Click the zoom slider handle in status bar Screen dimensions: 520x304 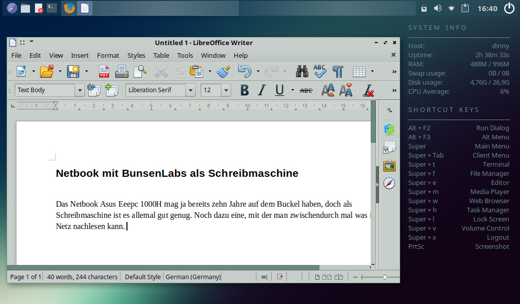[385, 277]
